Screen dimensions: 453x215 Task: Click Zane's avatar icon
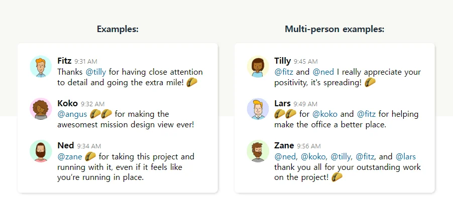pos(258,151)
